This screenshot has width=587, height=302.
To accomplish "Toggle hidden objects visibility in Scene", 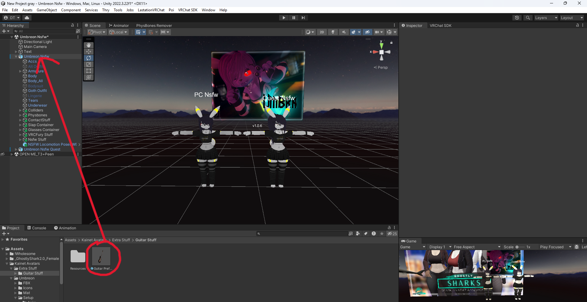I will 367,32.
